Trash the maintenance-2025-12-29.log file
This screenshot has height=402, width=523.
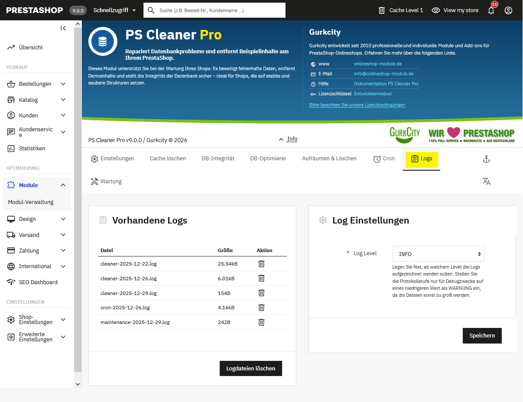[261, 322]
